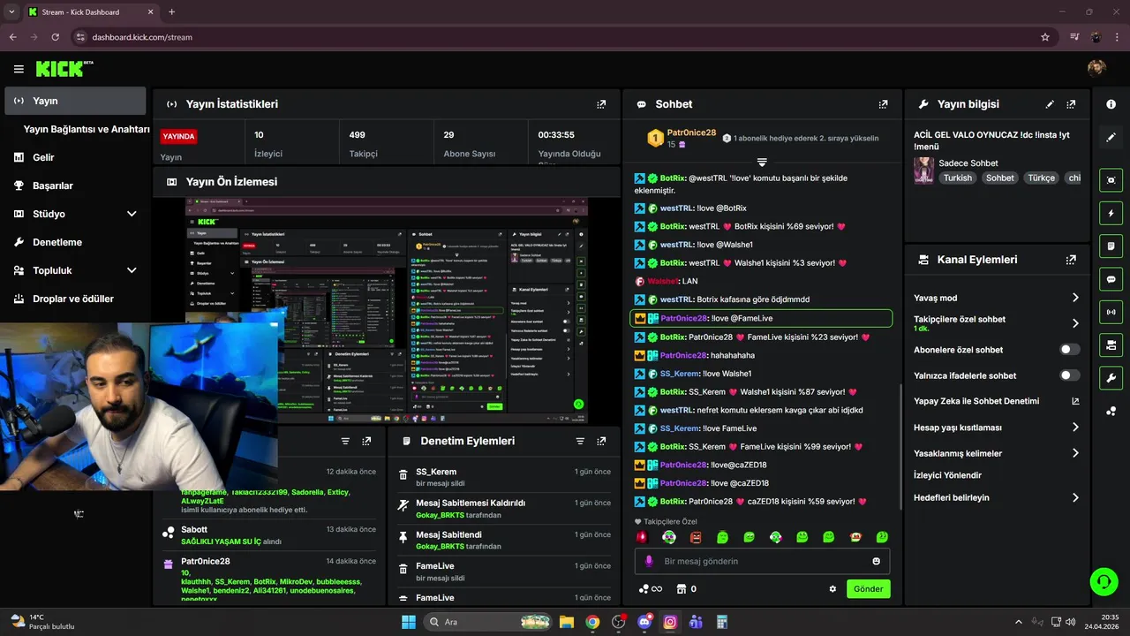Select the Sohbet tag chip
This screenshot has width=1130, height=636.
click(x=1000, y=178)
